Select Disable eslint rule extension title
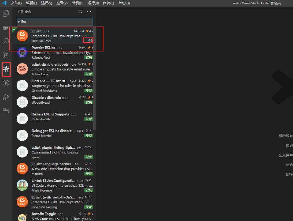Screen dimensions: 293x221 (46, 98)
